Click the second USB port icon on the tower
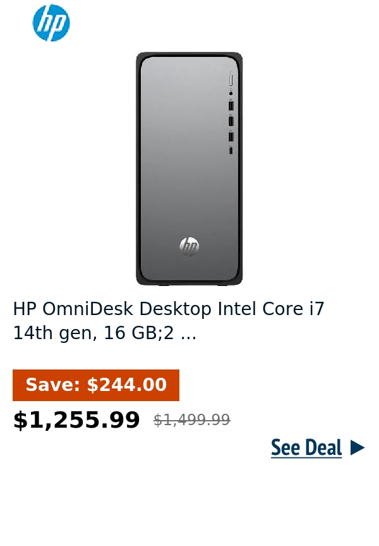Viewport: 379px width, 546px height. 231,120
